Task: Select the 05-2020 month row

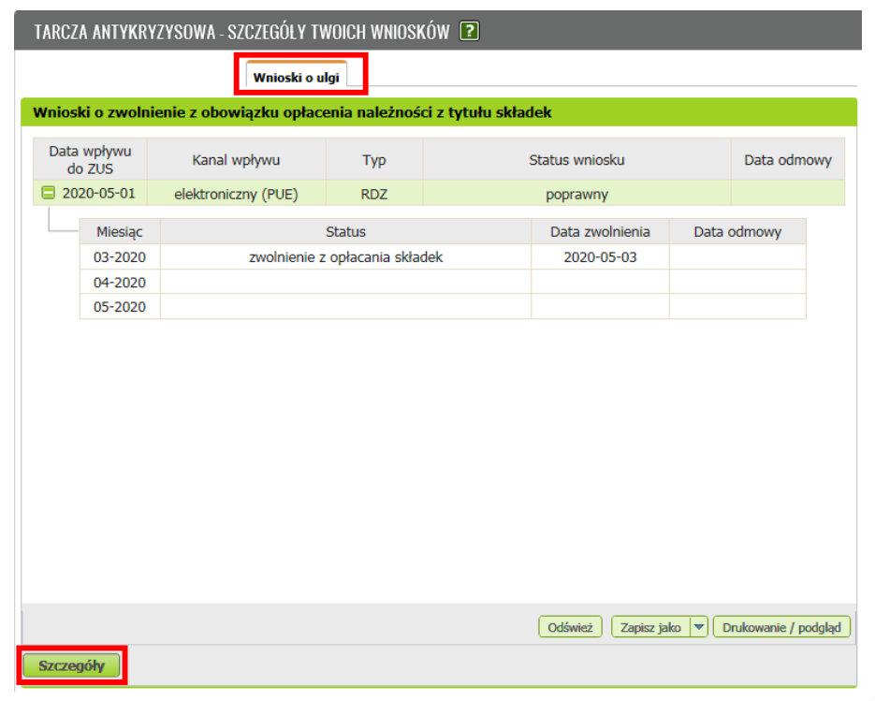Action: point(120,306)
